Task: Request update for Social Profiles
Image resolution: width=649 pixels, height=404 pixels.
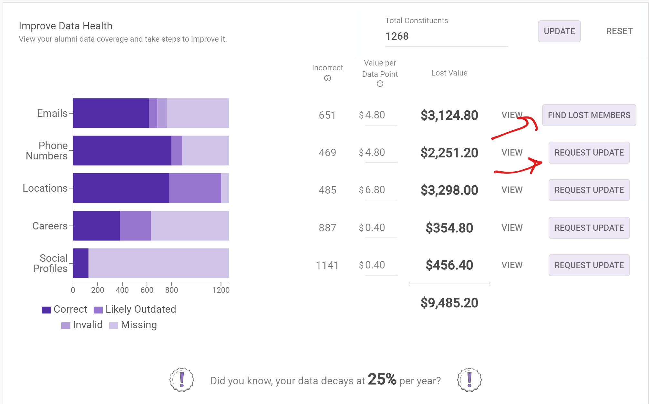Action: point(589,265)
